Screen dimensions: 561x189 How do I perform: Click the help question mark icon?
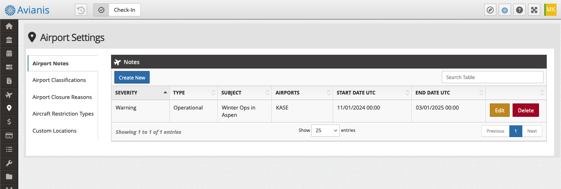(519, 10)
